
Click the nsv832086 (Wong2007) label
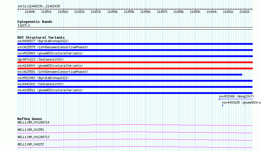(236, 96)
